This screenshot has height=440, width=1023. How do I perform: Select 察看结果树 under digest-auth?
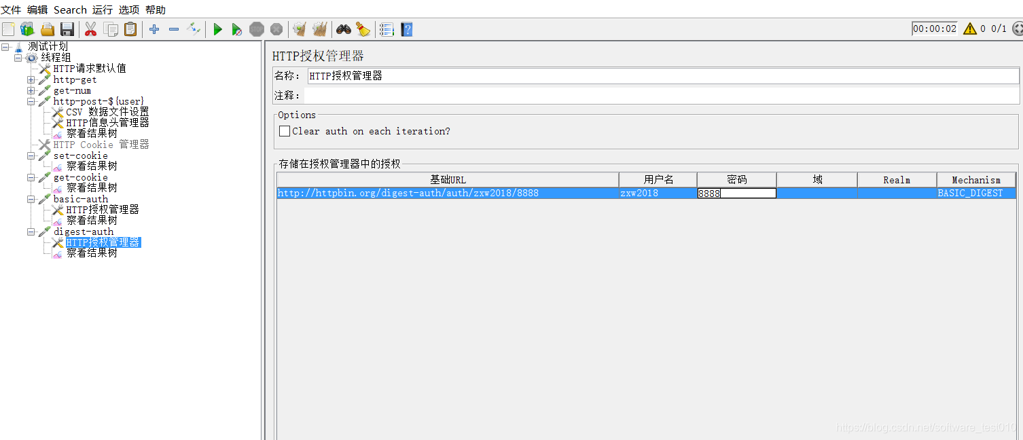pyautogui.click(x=92, y=253)
